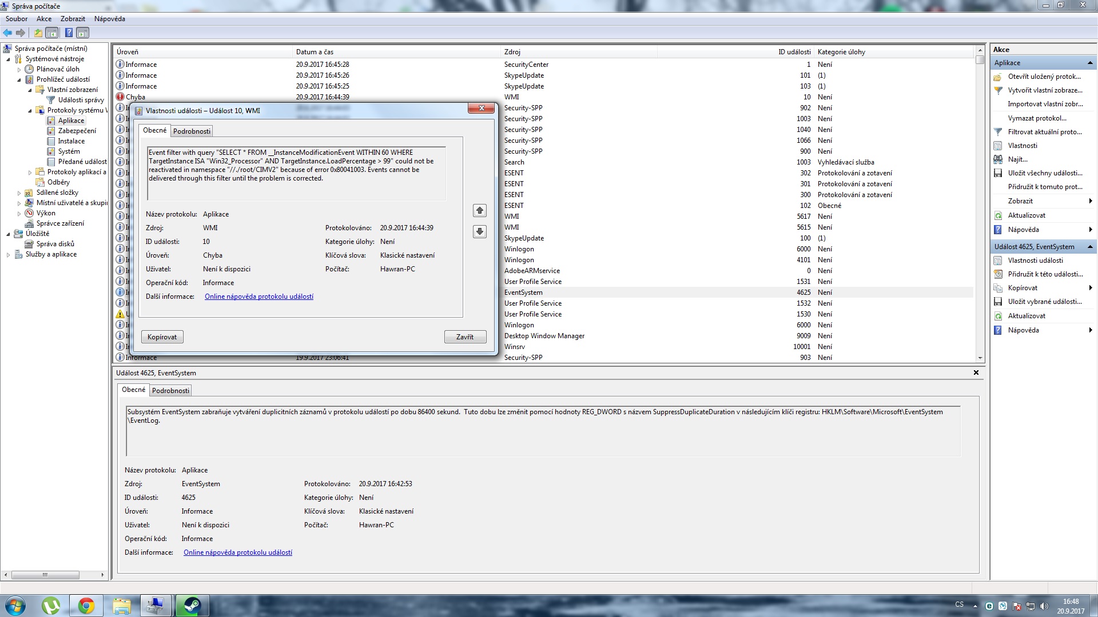Viewport: 1098px width, 617px height.
Task: Collapse Protokoly systému Windows tree node
Action: [30, 111]
